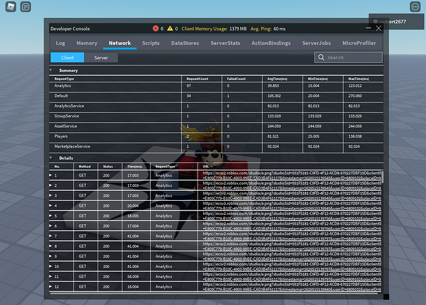This screenshot has width=426, height=305.
Task: Open the ServerJobs tab
Action: click(x=317, y=43)
